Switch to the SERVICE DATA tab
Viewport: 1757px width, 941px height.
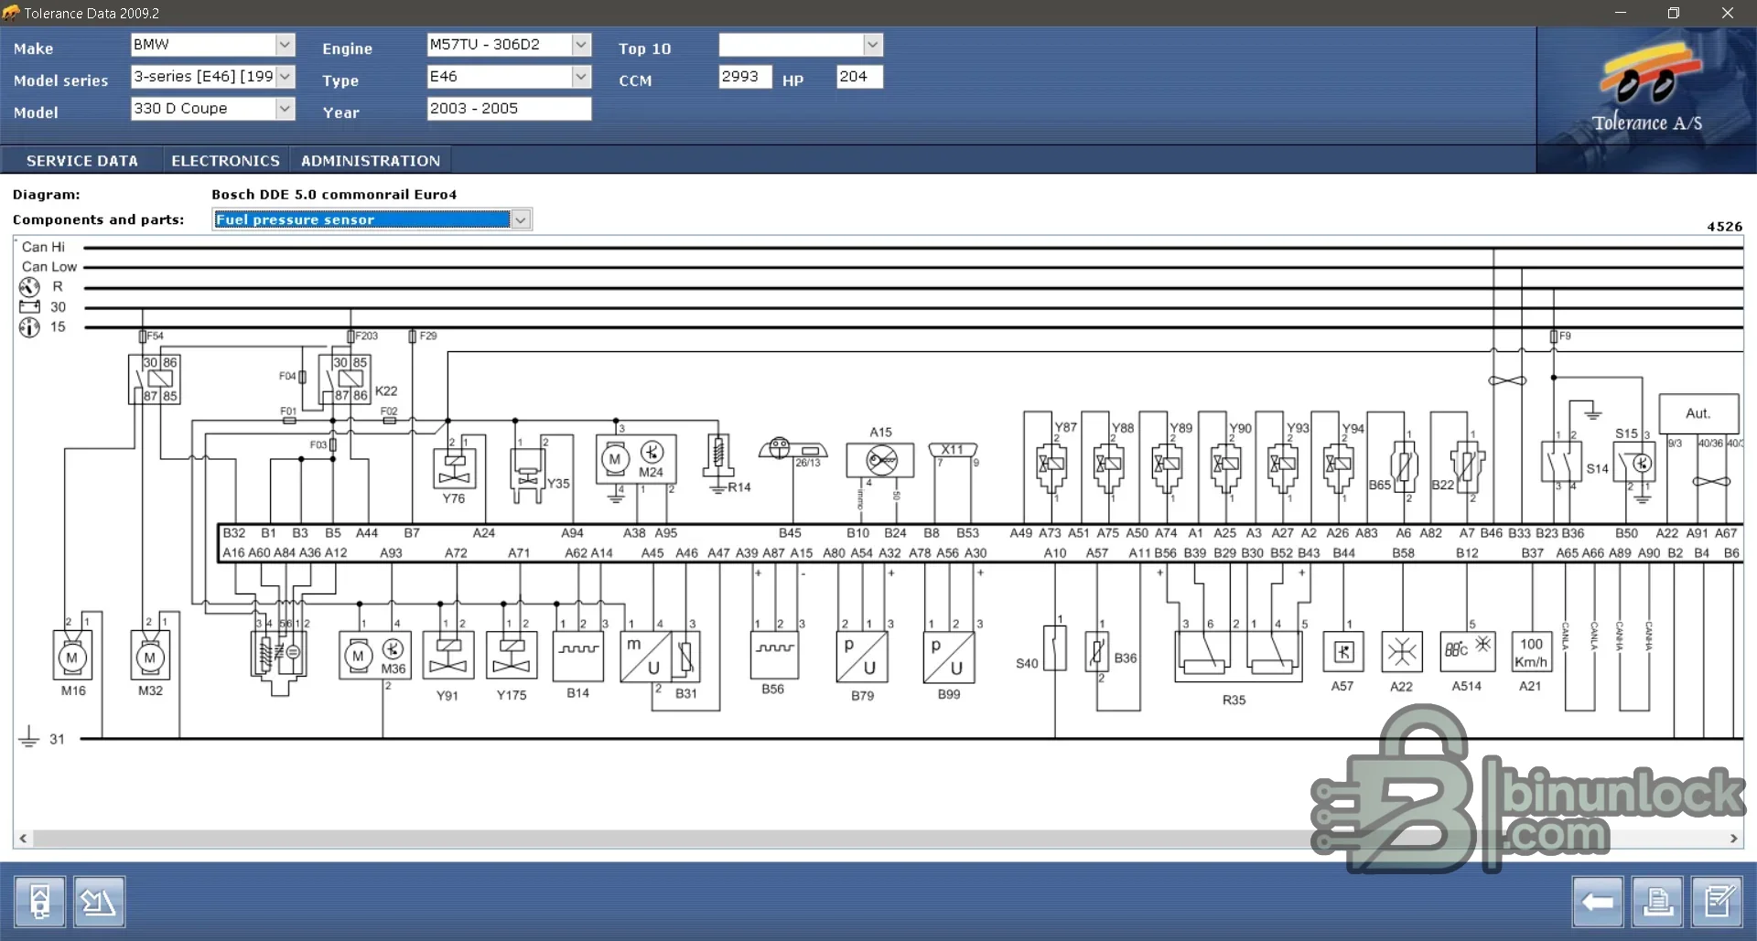click(82, 161)
